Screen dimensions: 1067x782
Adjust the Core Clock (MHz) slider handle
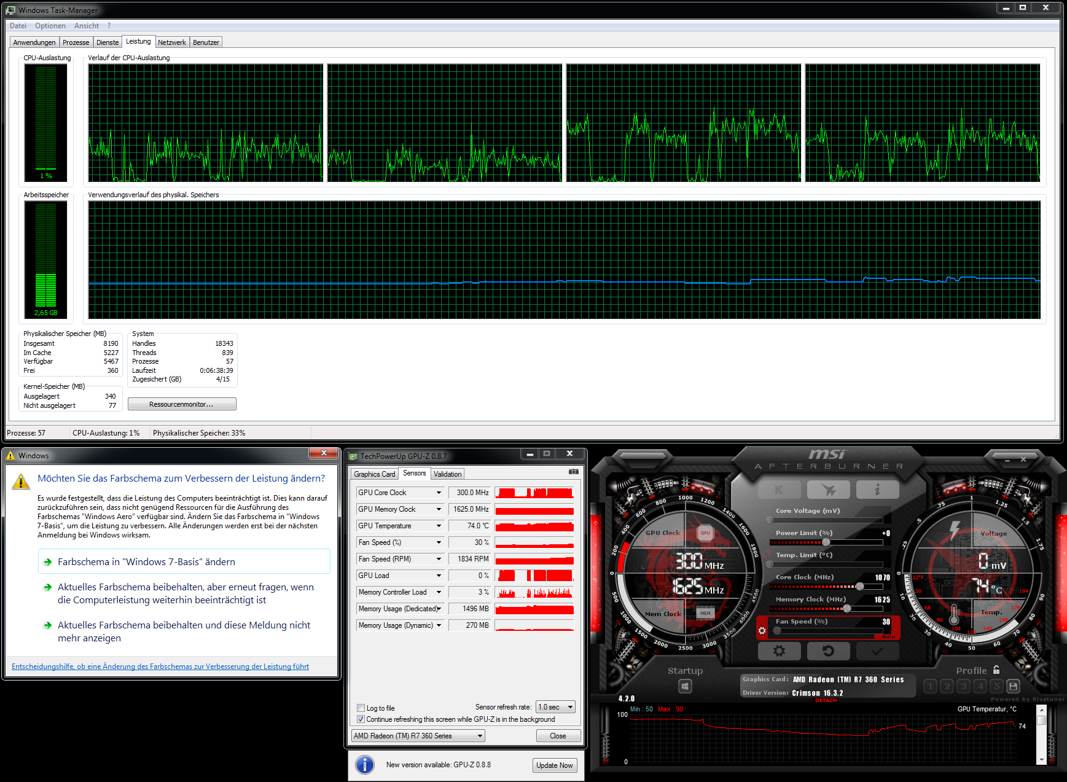[860, 587]
